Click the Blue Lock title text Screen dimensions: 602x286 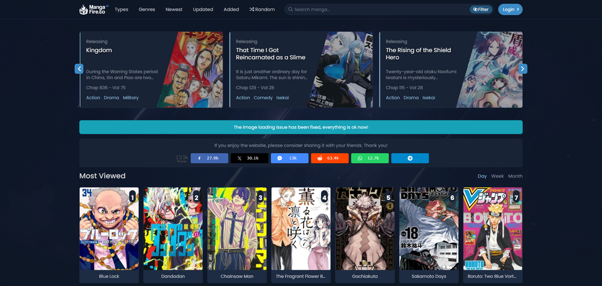coord(109,277)
